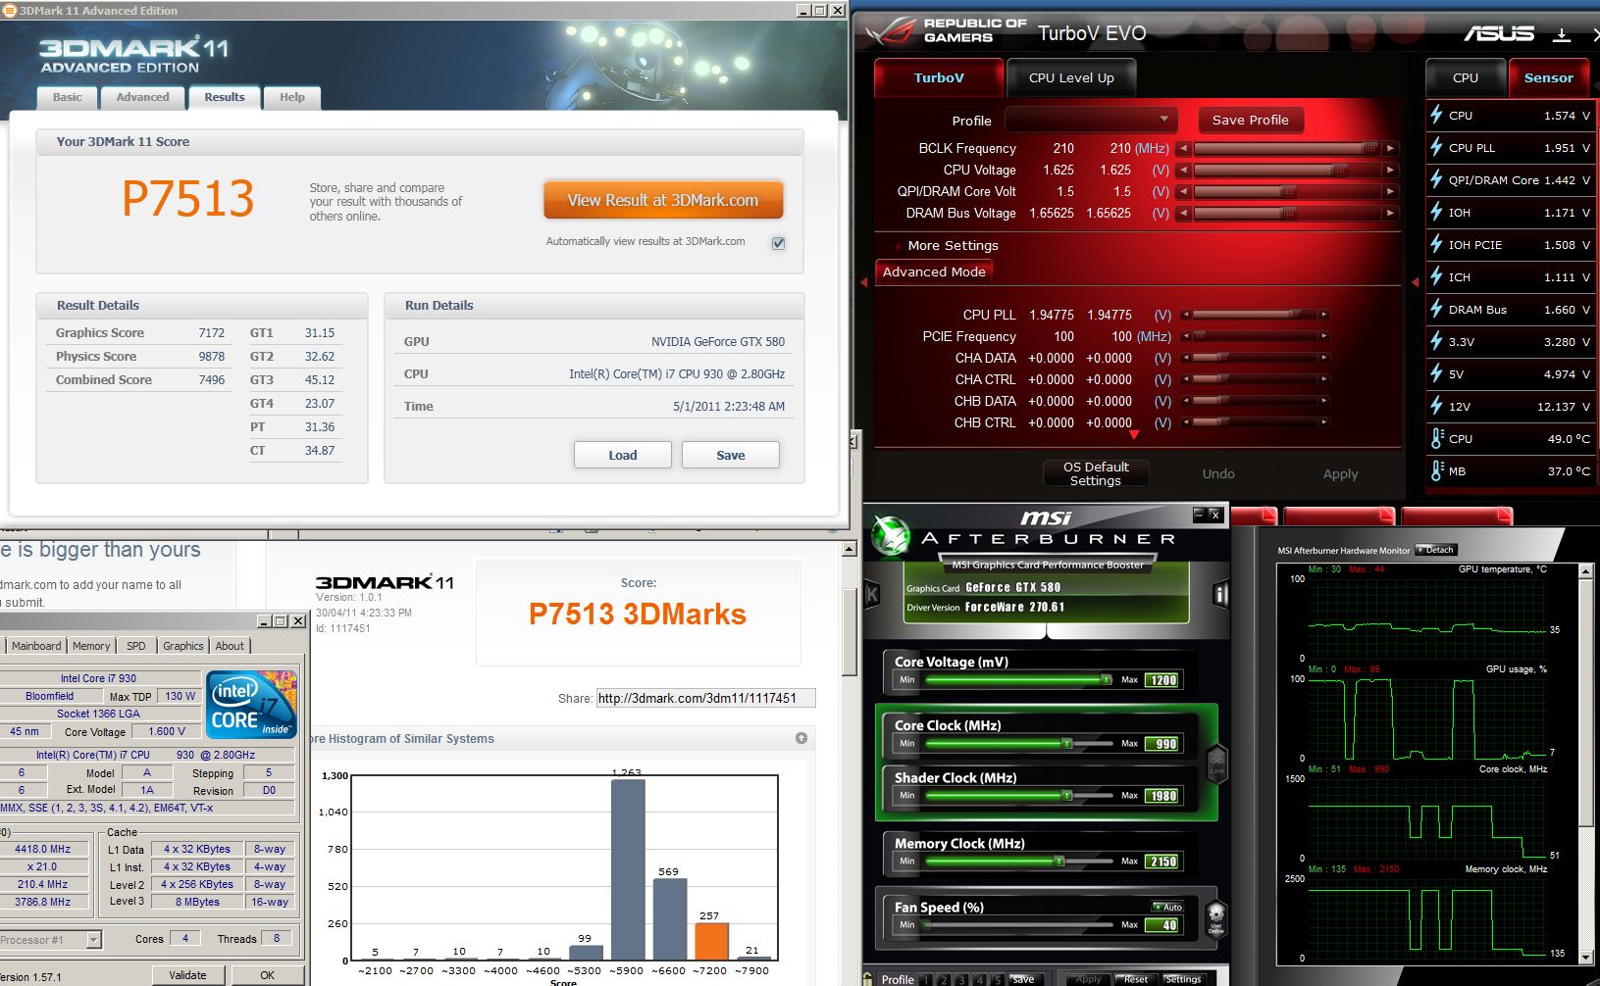1600x986 pixels.
Task: Click lightning icon beside IOH PCIE sensor
Action: (x=1436, y=244)
